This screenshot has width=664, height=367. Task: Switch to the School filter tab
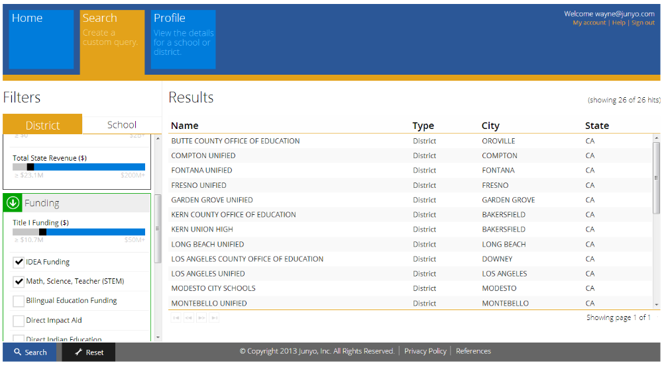tap(121, 125)
